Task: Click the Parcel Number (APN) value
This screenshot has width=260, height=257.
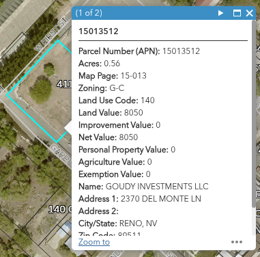Action: 181,51
